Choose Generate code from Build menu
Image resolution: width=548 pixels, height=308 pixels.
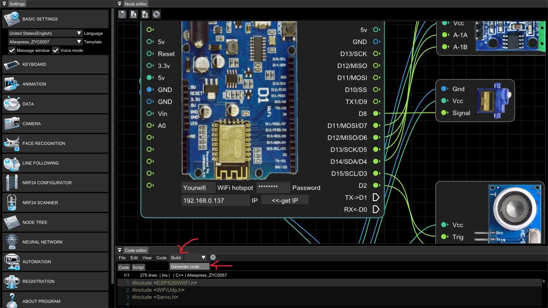coord(190,267)
